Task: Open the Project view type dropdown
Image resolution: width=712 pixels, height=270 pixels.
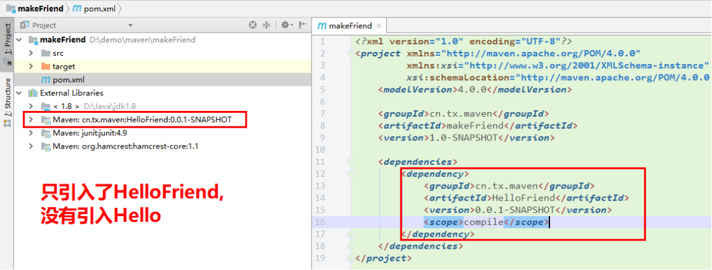Action: coord(130,26)
